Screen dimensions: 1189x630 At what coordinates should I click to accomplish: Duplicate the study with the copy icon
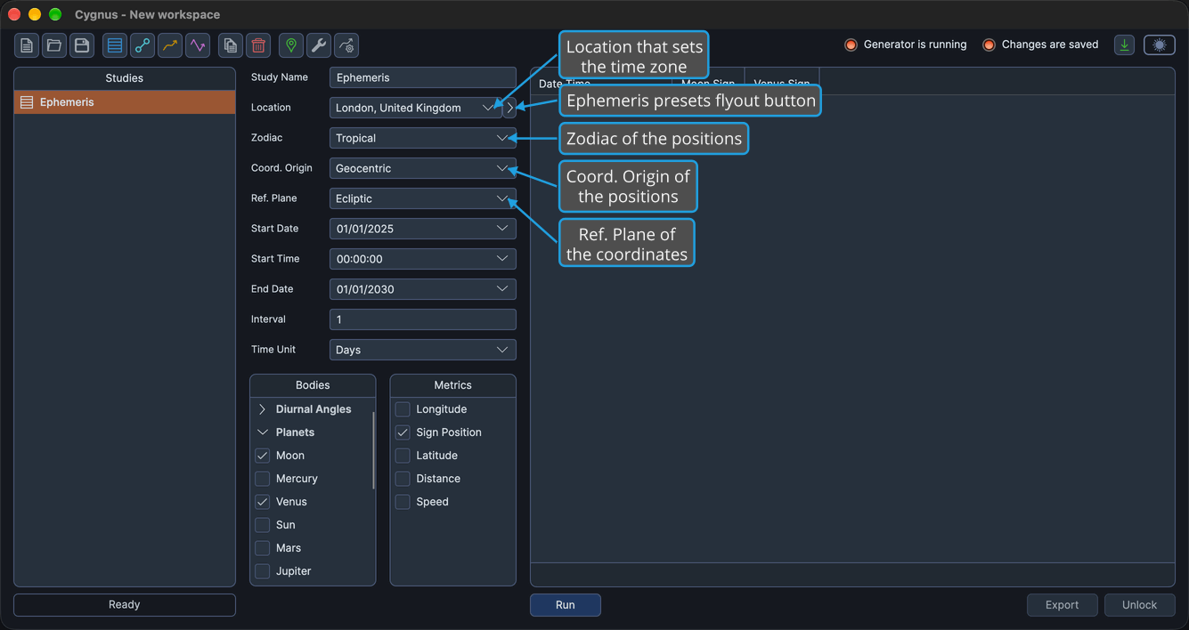coord(231,45)
